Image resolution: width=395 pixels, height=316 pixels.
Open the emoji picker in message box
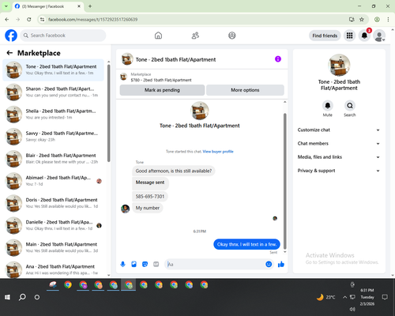[269, 264]
